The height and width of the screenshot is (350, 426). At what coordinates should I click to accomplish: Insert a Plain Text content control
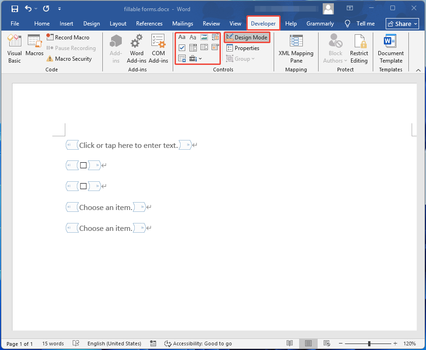193,37
